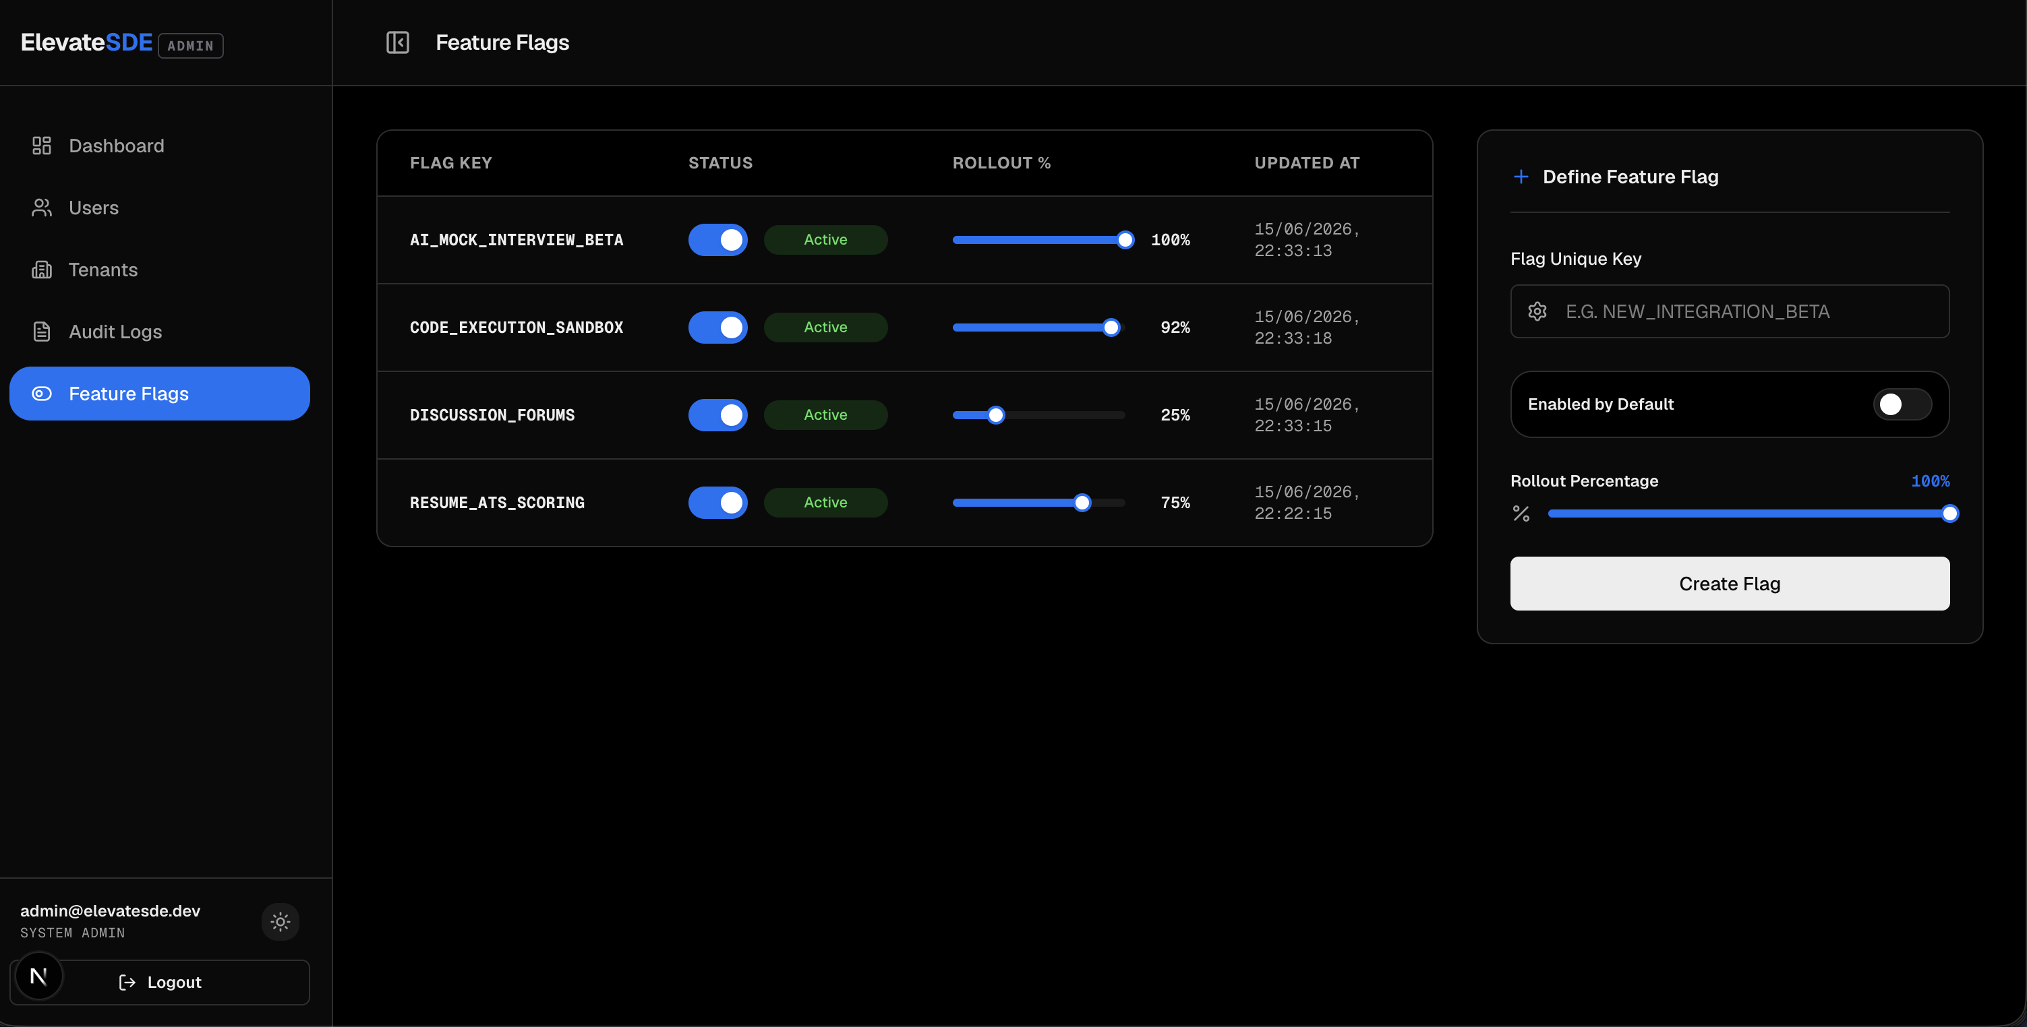Click the percent icon beside rollout slider
The width and height of the screenshot is (2027, 1027).
click(1521, 513)
